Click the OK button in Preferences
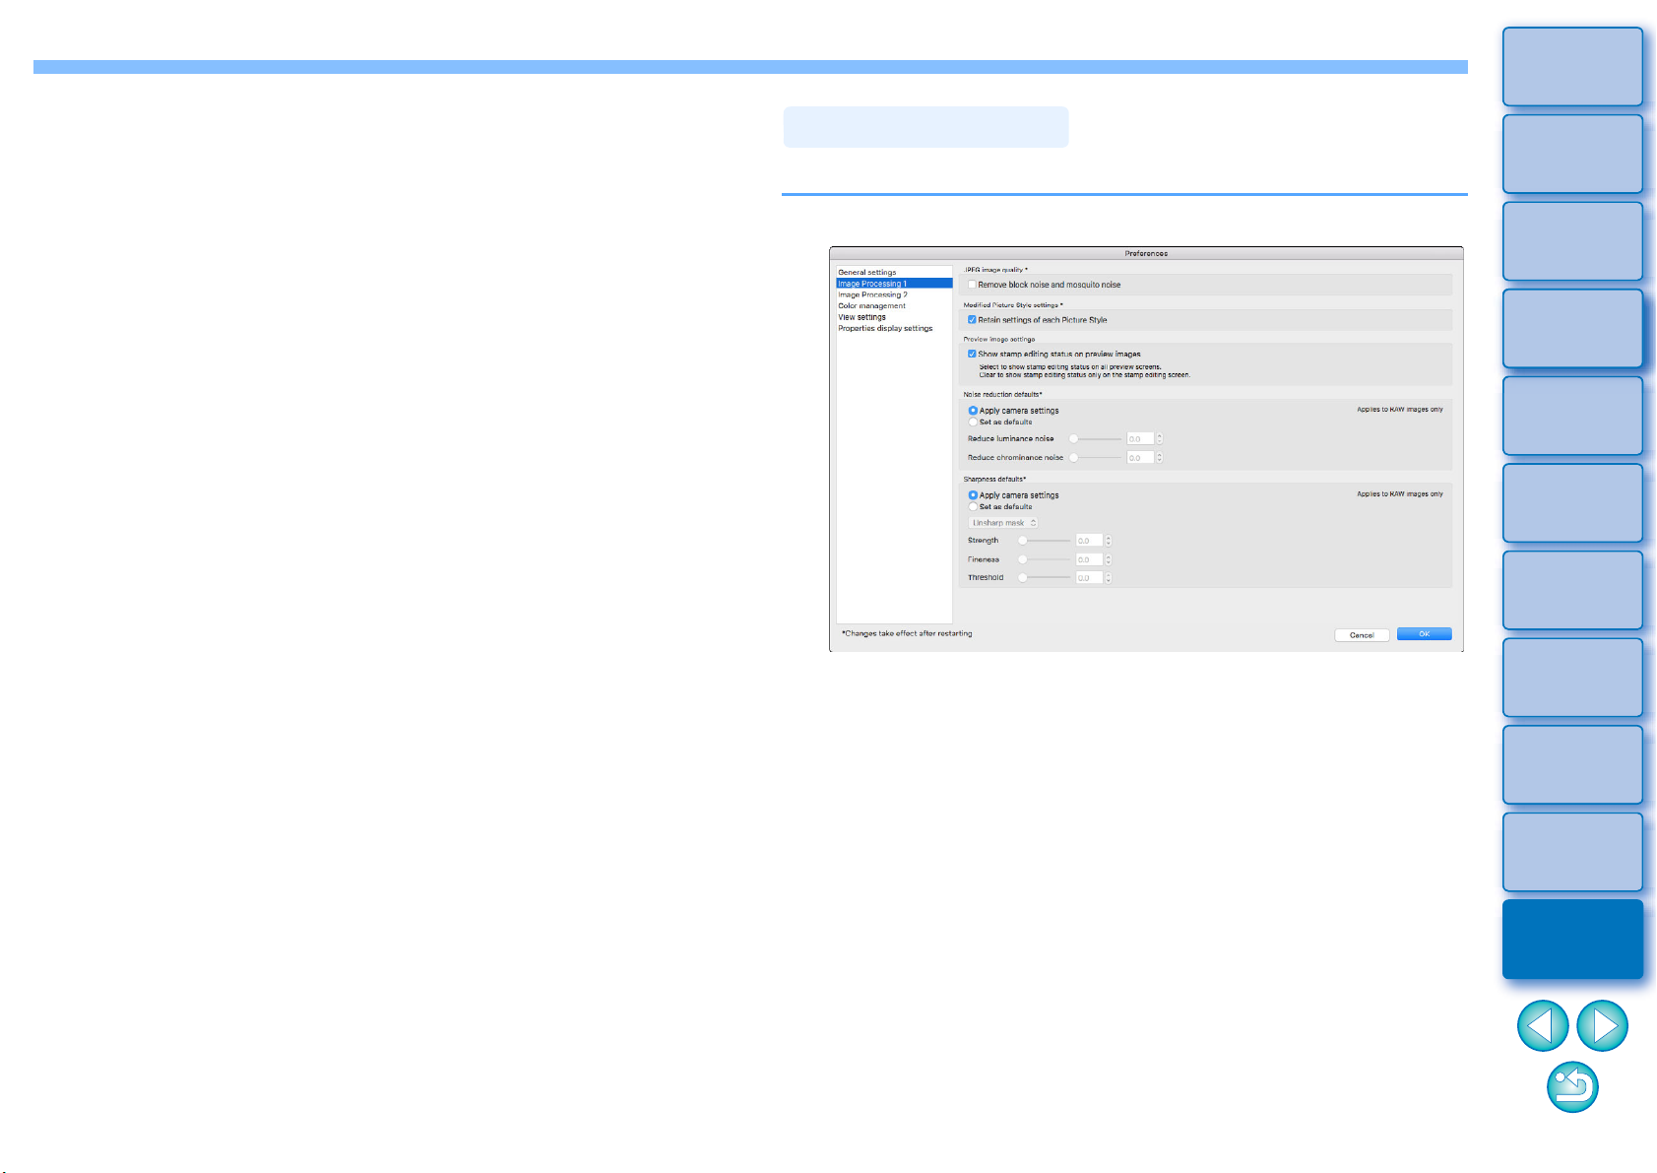Viewport: 1657px width, 1173px height. [x=1424, y=634]
